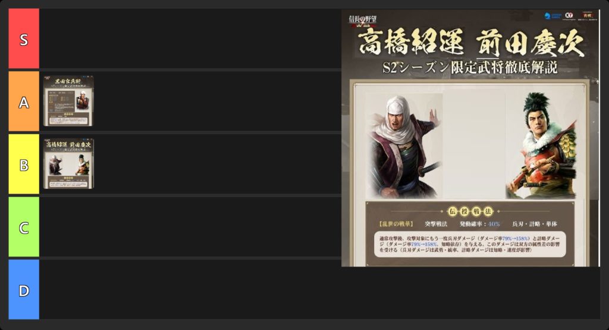This screenshot has width=609, height=330.
Task: Click the 信長の野望 logo above title
Action: pyautogui.click(x=362, y=21)
